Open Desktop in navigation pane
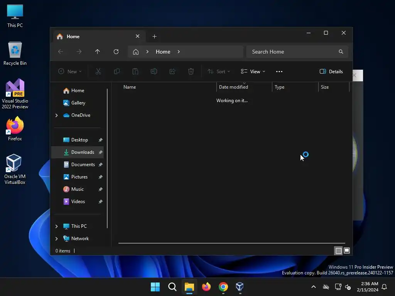The image size is (395, 296). click(x=79, y=140)
